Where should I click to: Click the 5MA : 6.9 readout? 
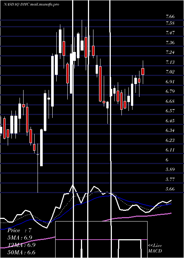click(20, 238)
